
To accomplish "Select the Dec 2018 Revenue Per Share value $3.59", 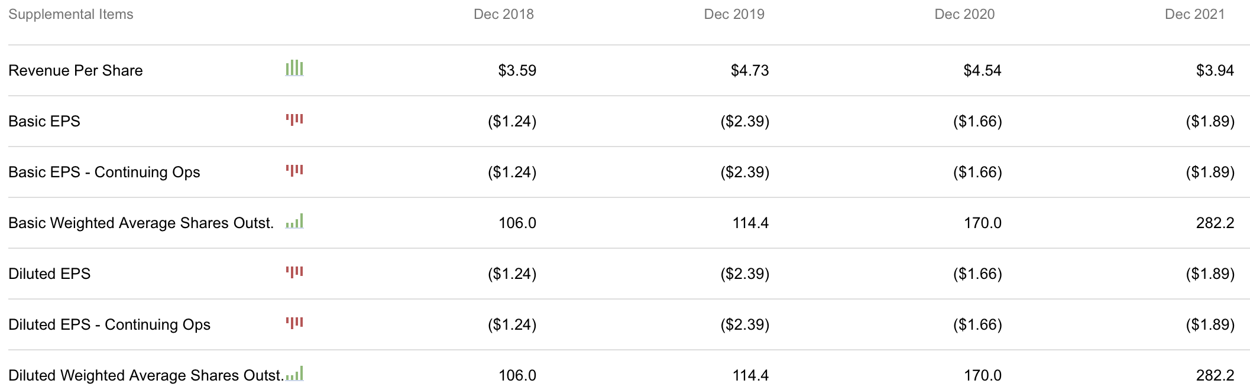I will 517,71.
